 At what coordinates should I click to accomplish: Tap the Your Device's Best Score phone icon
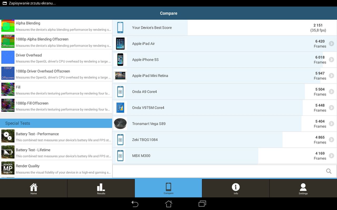click(120, 28)
